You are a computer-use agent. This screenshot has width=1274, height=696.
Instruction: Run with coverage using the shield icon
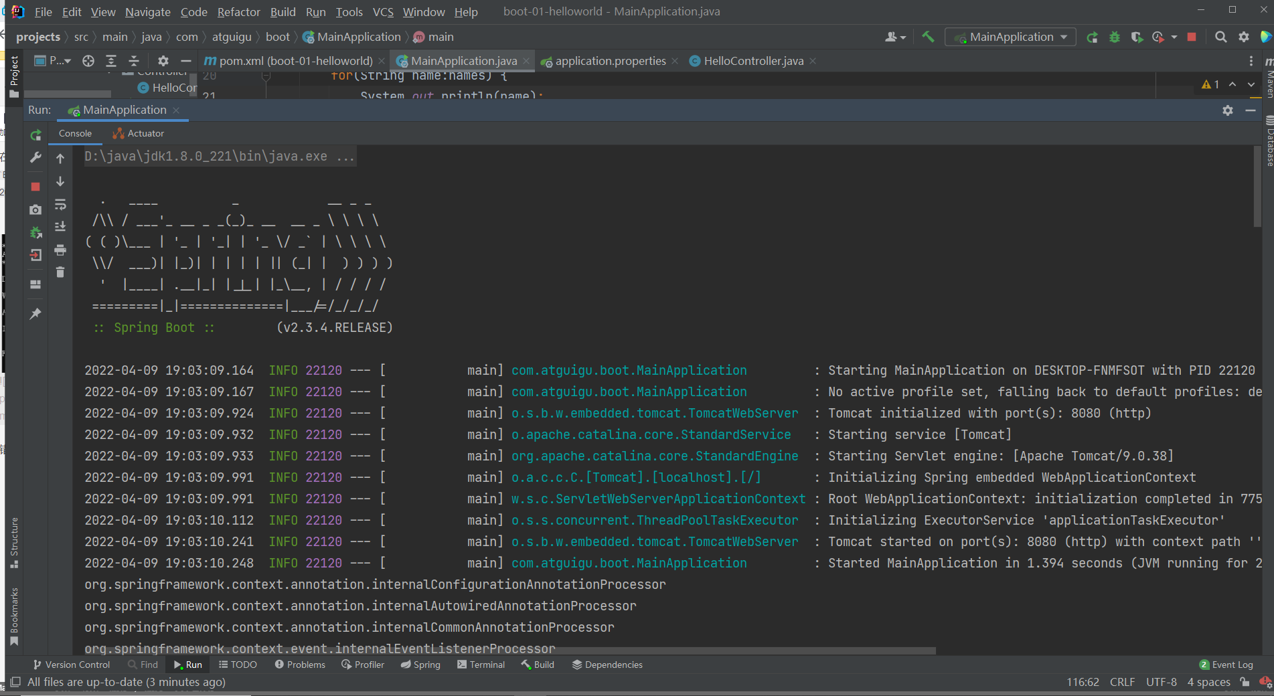(x=1137, y=37)
